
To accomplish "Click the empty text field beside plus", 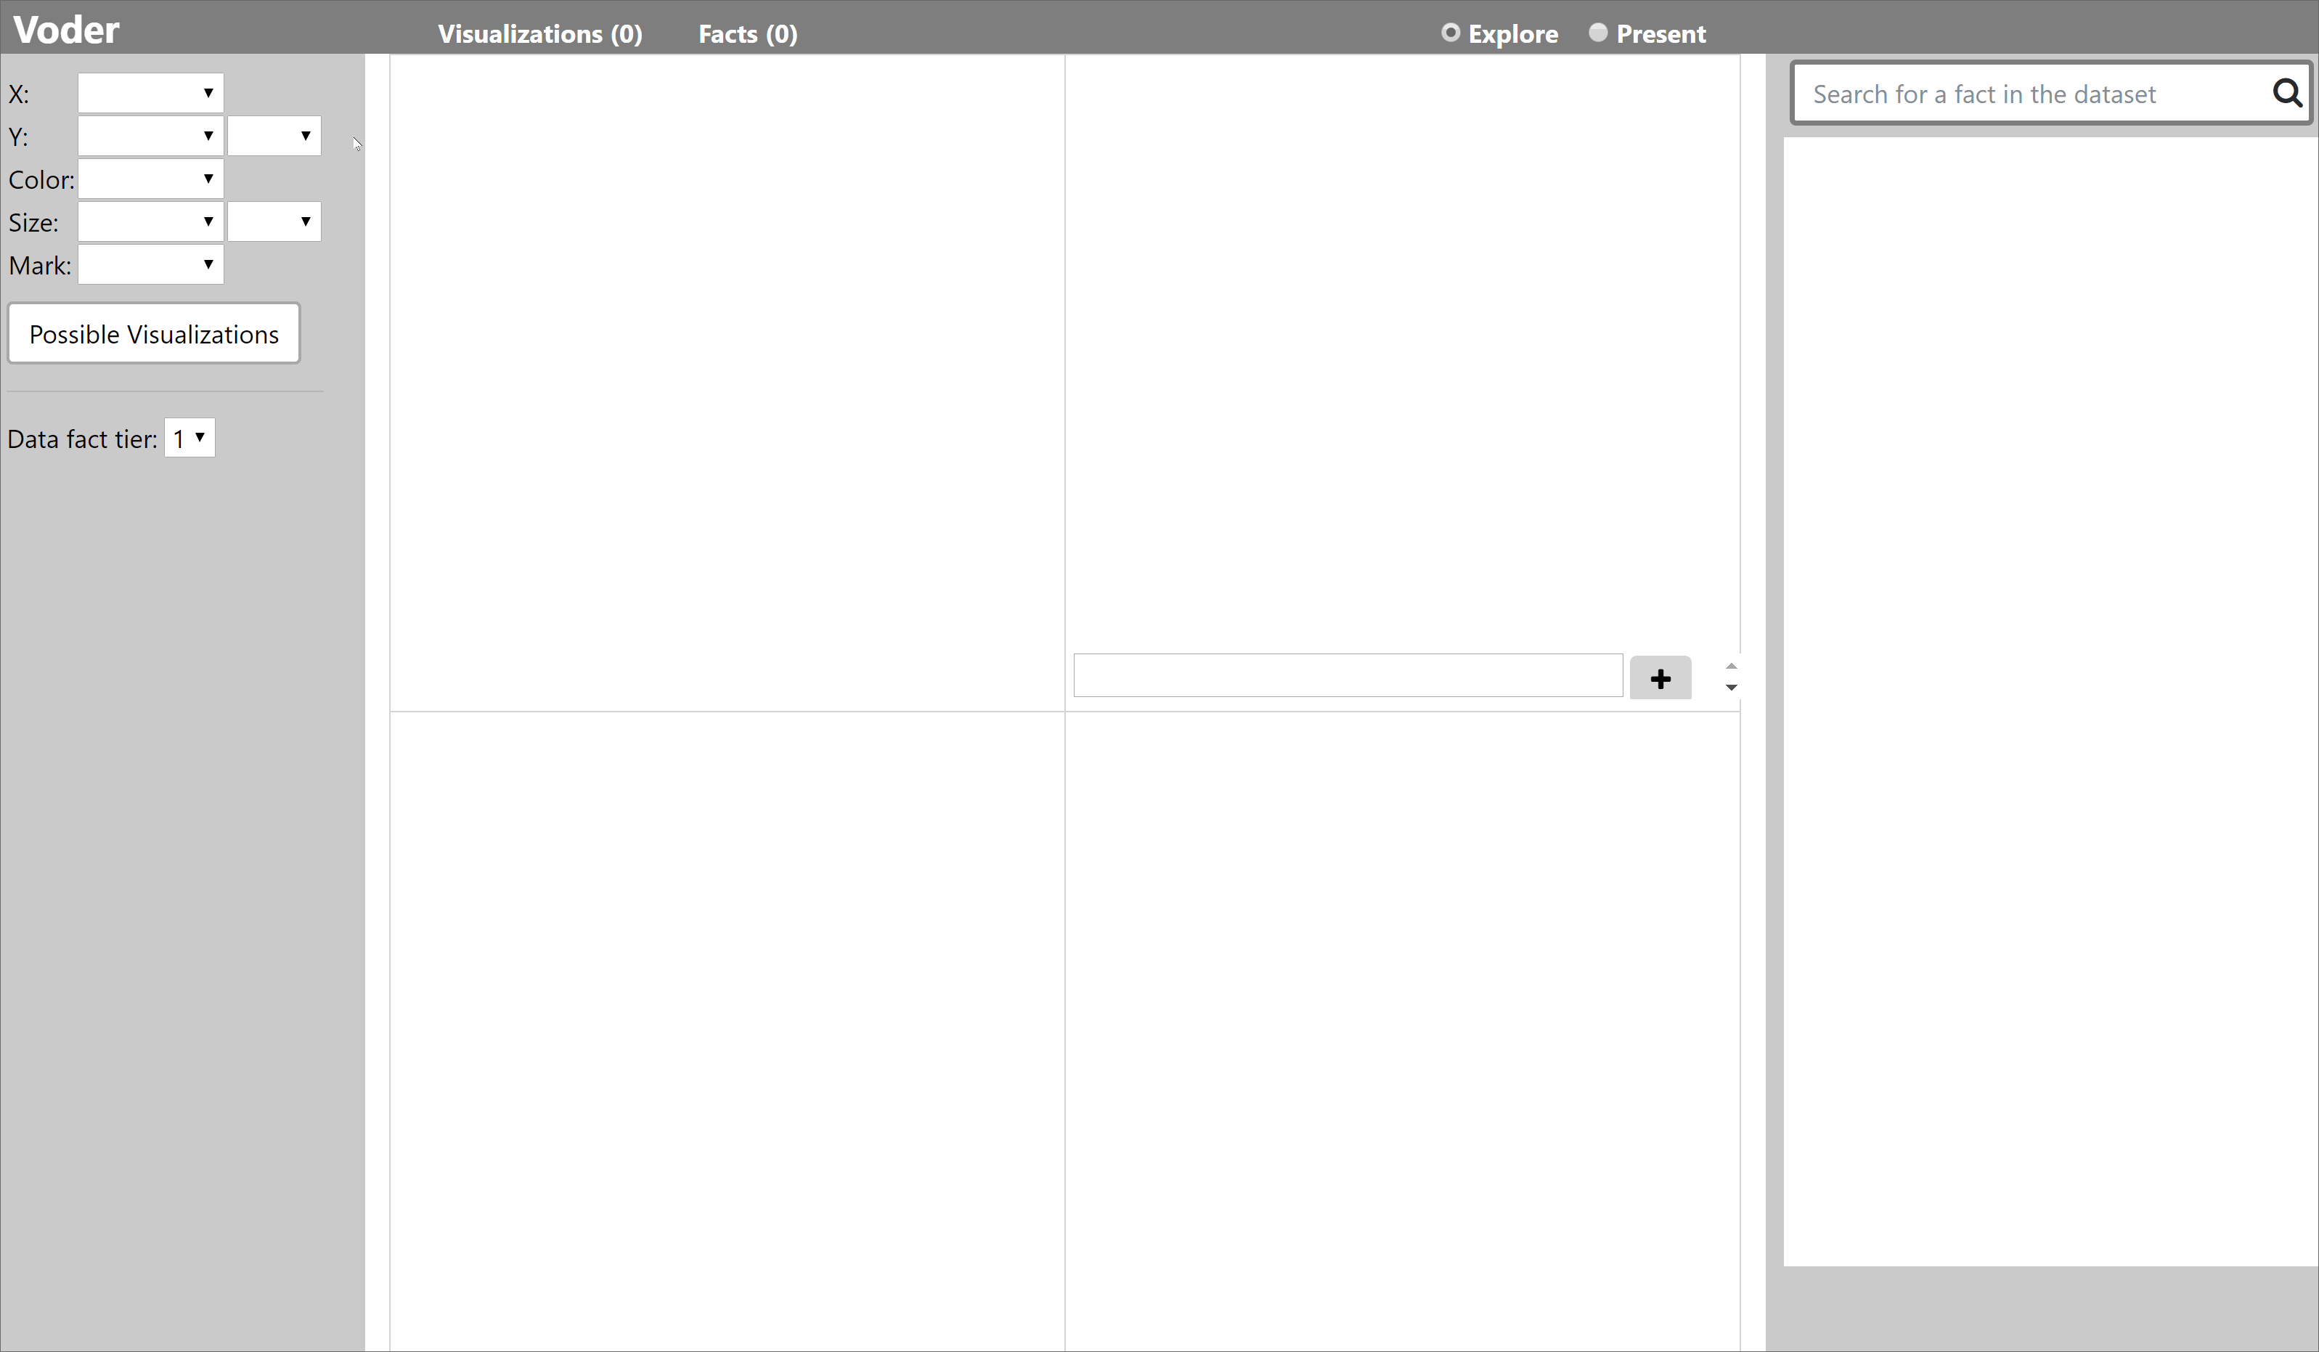I will (1348, 675).
